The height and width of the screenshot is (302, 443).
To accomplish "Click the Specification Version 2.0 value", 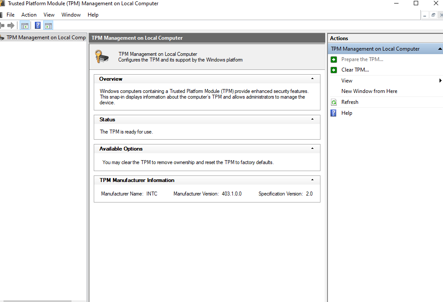I will click(310, 194).
